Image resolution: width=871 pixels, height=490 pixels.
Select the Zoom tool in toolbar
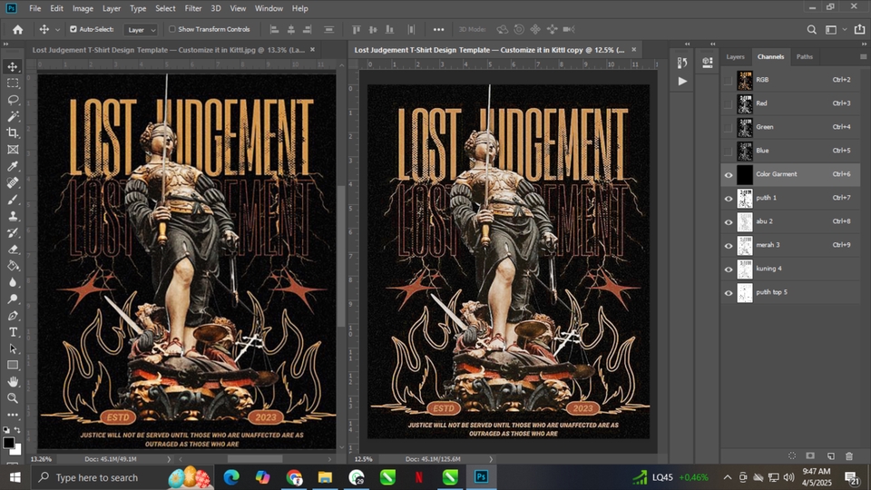point(13,397)
